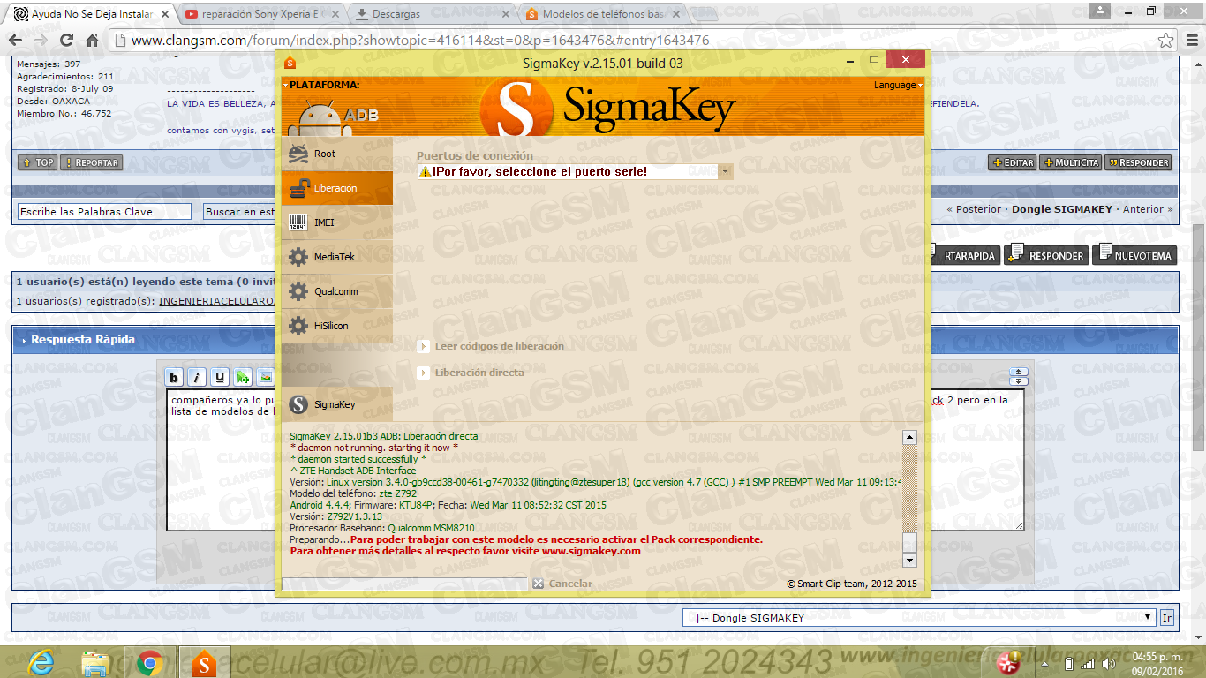
Task: Reload the page in Chrome
Action: pyautogui.click(x=67, y=41)
